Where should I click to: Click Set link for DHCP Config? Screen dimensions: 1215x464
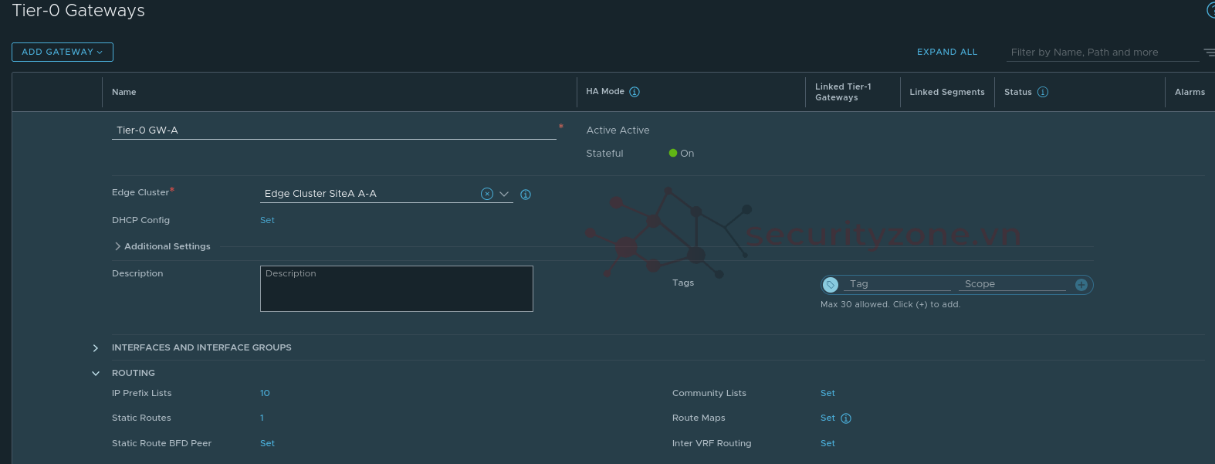coord(267,220)
